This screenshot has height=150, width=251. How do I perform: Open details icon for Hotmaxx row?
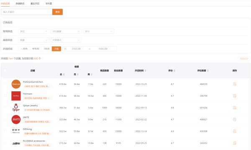click(235, 96)
